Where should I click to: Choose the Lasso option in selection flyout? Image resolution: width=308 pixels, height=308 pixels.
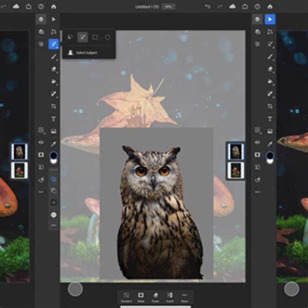click(x=70, y=37)
